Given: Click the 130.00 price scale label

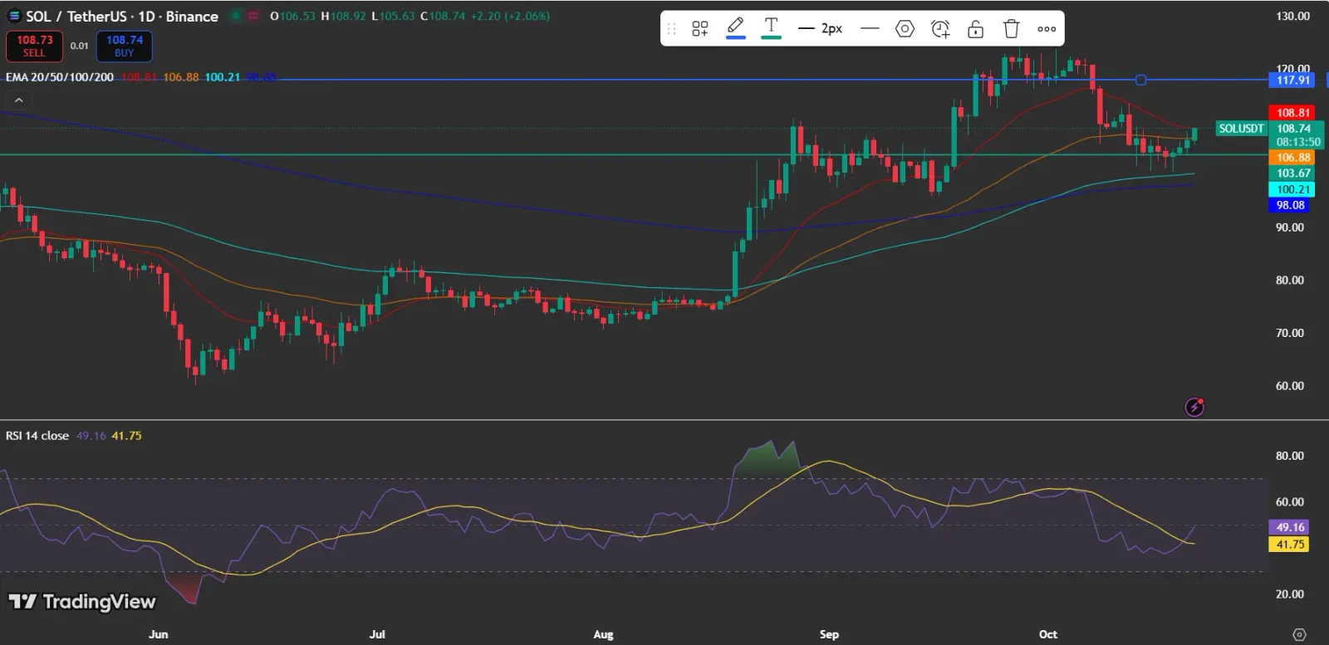Looking at the screenshot, I should tap(1292, 16).
